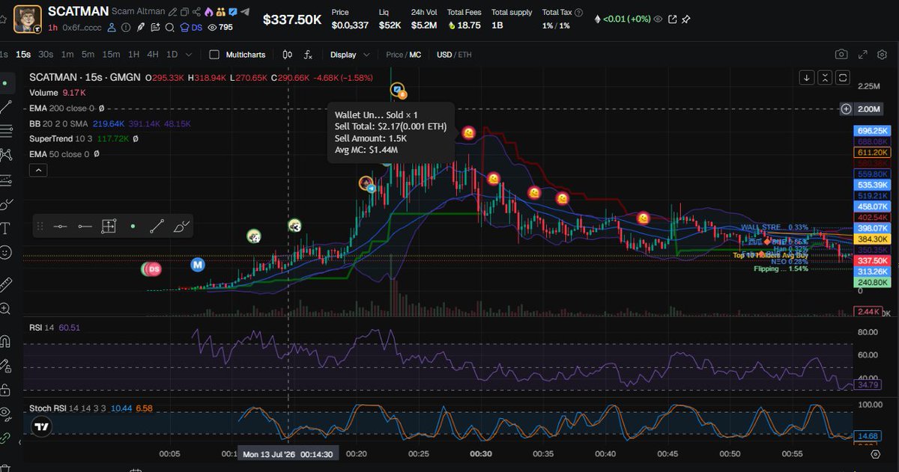Share the SCATMAN token

(x=196, y=12)
